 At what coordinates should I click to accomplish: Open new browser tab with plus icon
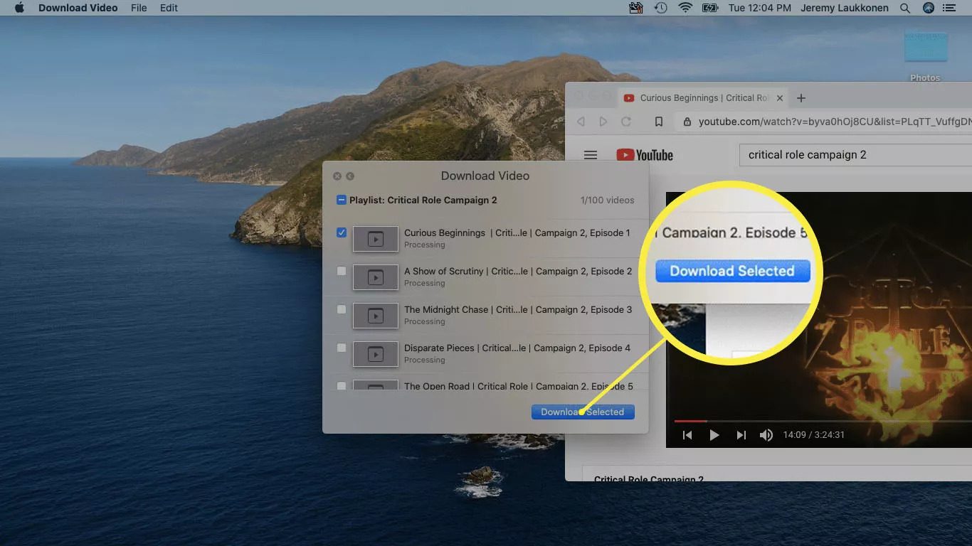pos(801,98)
